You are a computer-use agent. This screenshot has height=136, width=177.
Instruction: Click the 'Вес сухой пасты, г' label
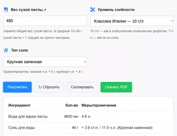tap(29, 10)
